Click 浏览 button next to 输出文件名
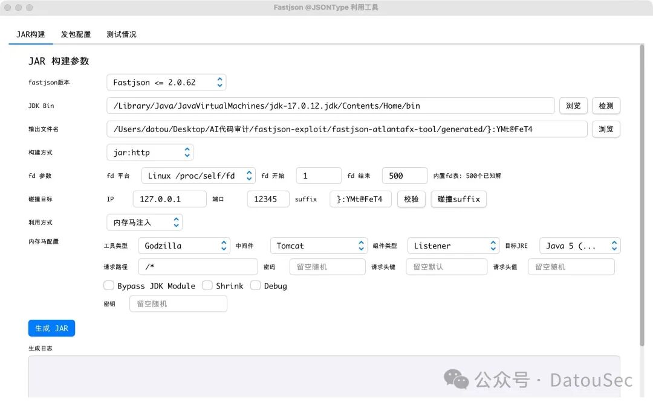Image resolution: width=653 pixels, height=406 pixels. click(x=606, y=129)
